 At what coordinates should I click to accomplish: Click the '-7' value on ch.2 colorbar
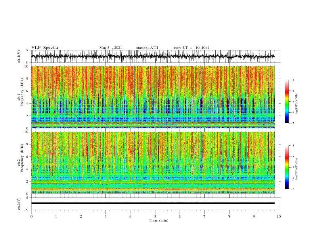tap(292, 189)
